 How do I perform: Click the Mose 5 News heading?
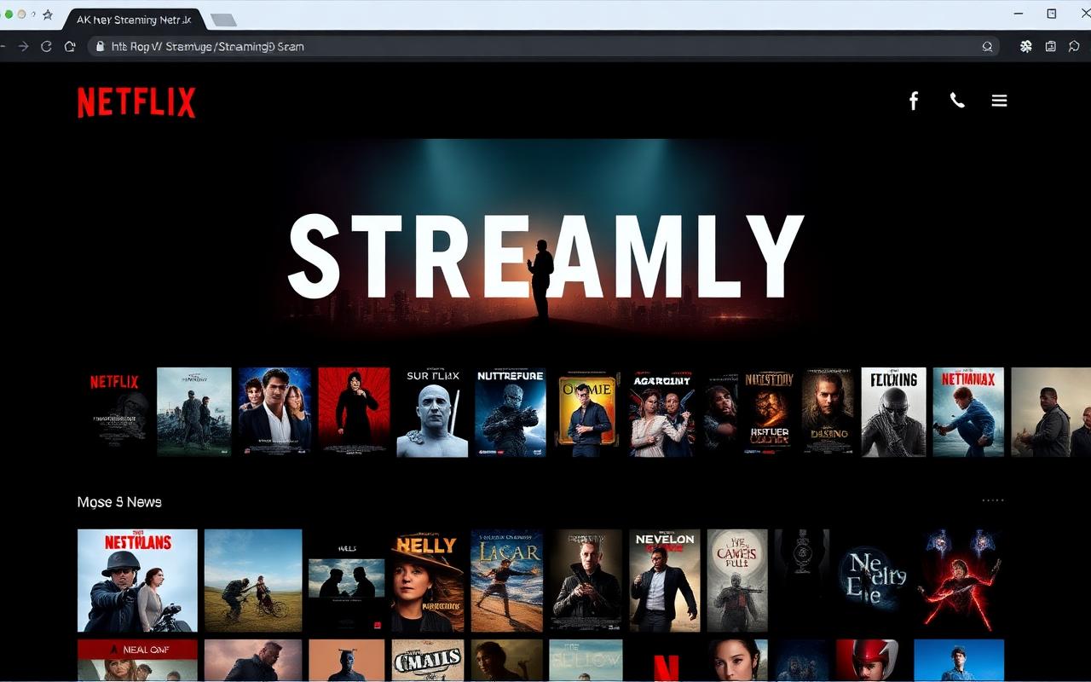(119, 502)
